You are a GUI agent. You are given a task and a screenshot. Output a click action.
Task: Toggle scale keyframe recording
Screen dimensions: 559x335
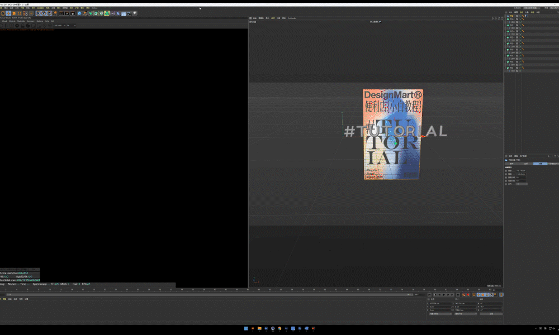(483, 295)
